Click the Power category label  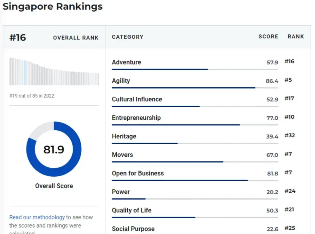point(121,192)
